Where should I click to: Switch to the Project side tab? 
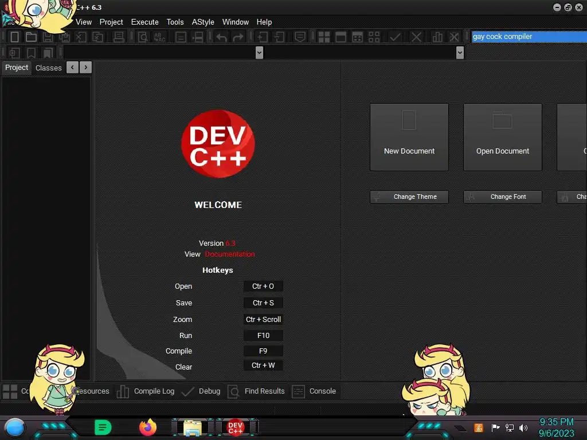coord(17,68)
